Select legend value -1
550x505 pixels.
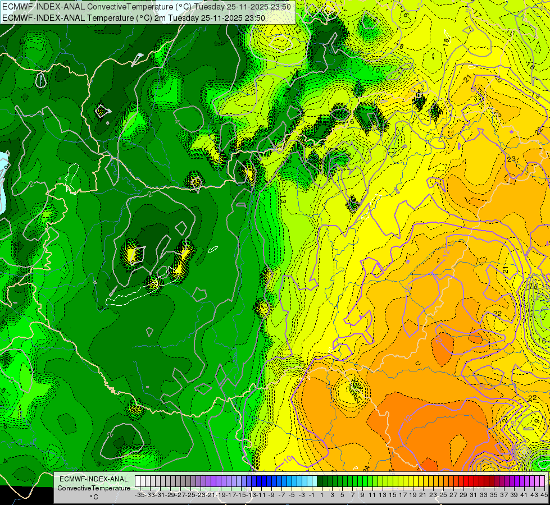311,495
